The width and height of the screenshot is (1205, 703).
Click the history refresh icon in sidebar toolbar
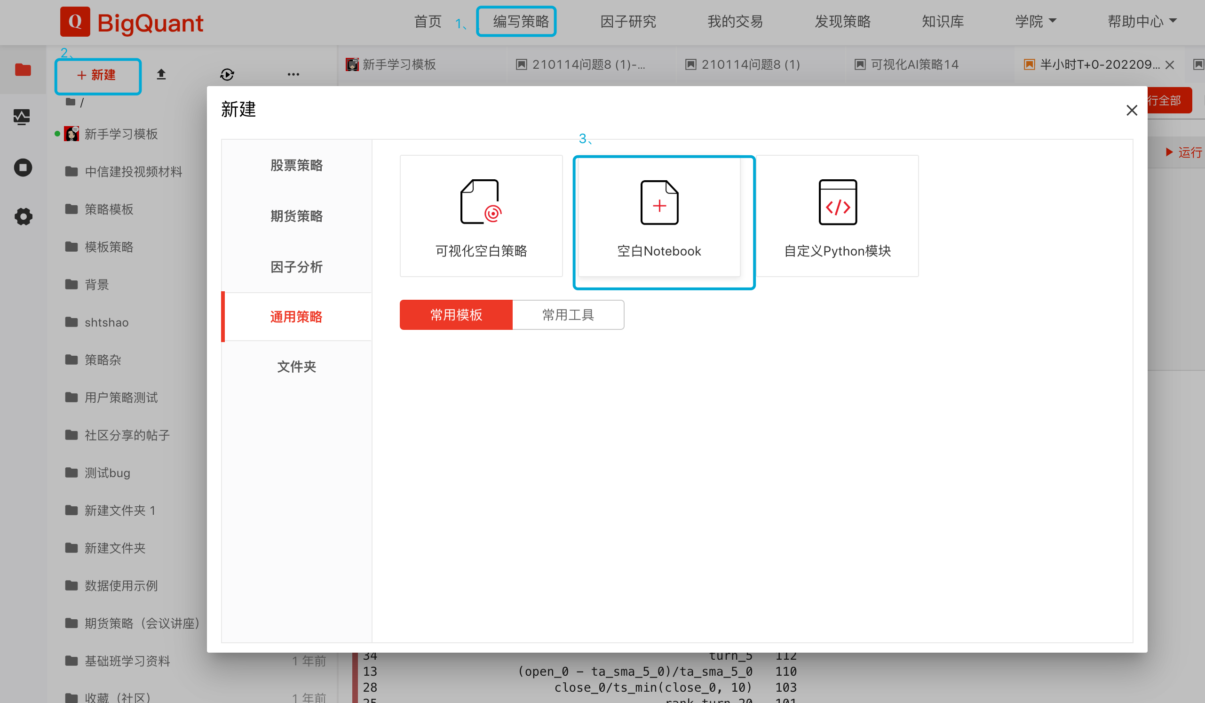click(227, 75)
